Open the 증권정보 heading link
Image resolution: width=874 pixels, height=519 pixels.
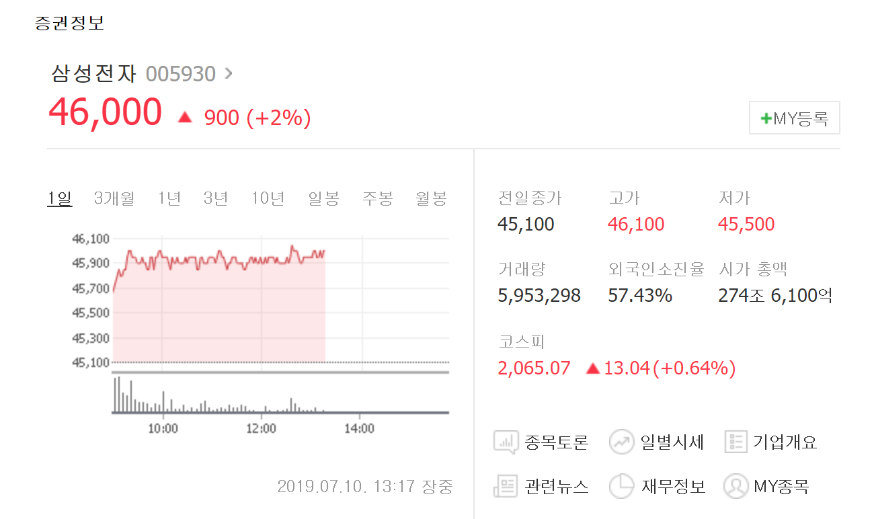(x=69, y=23)
